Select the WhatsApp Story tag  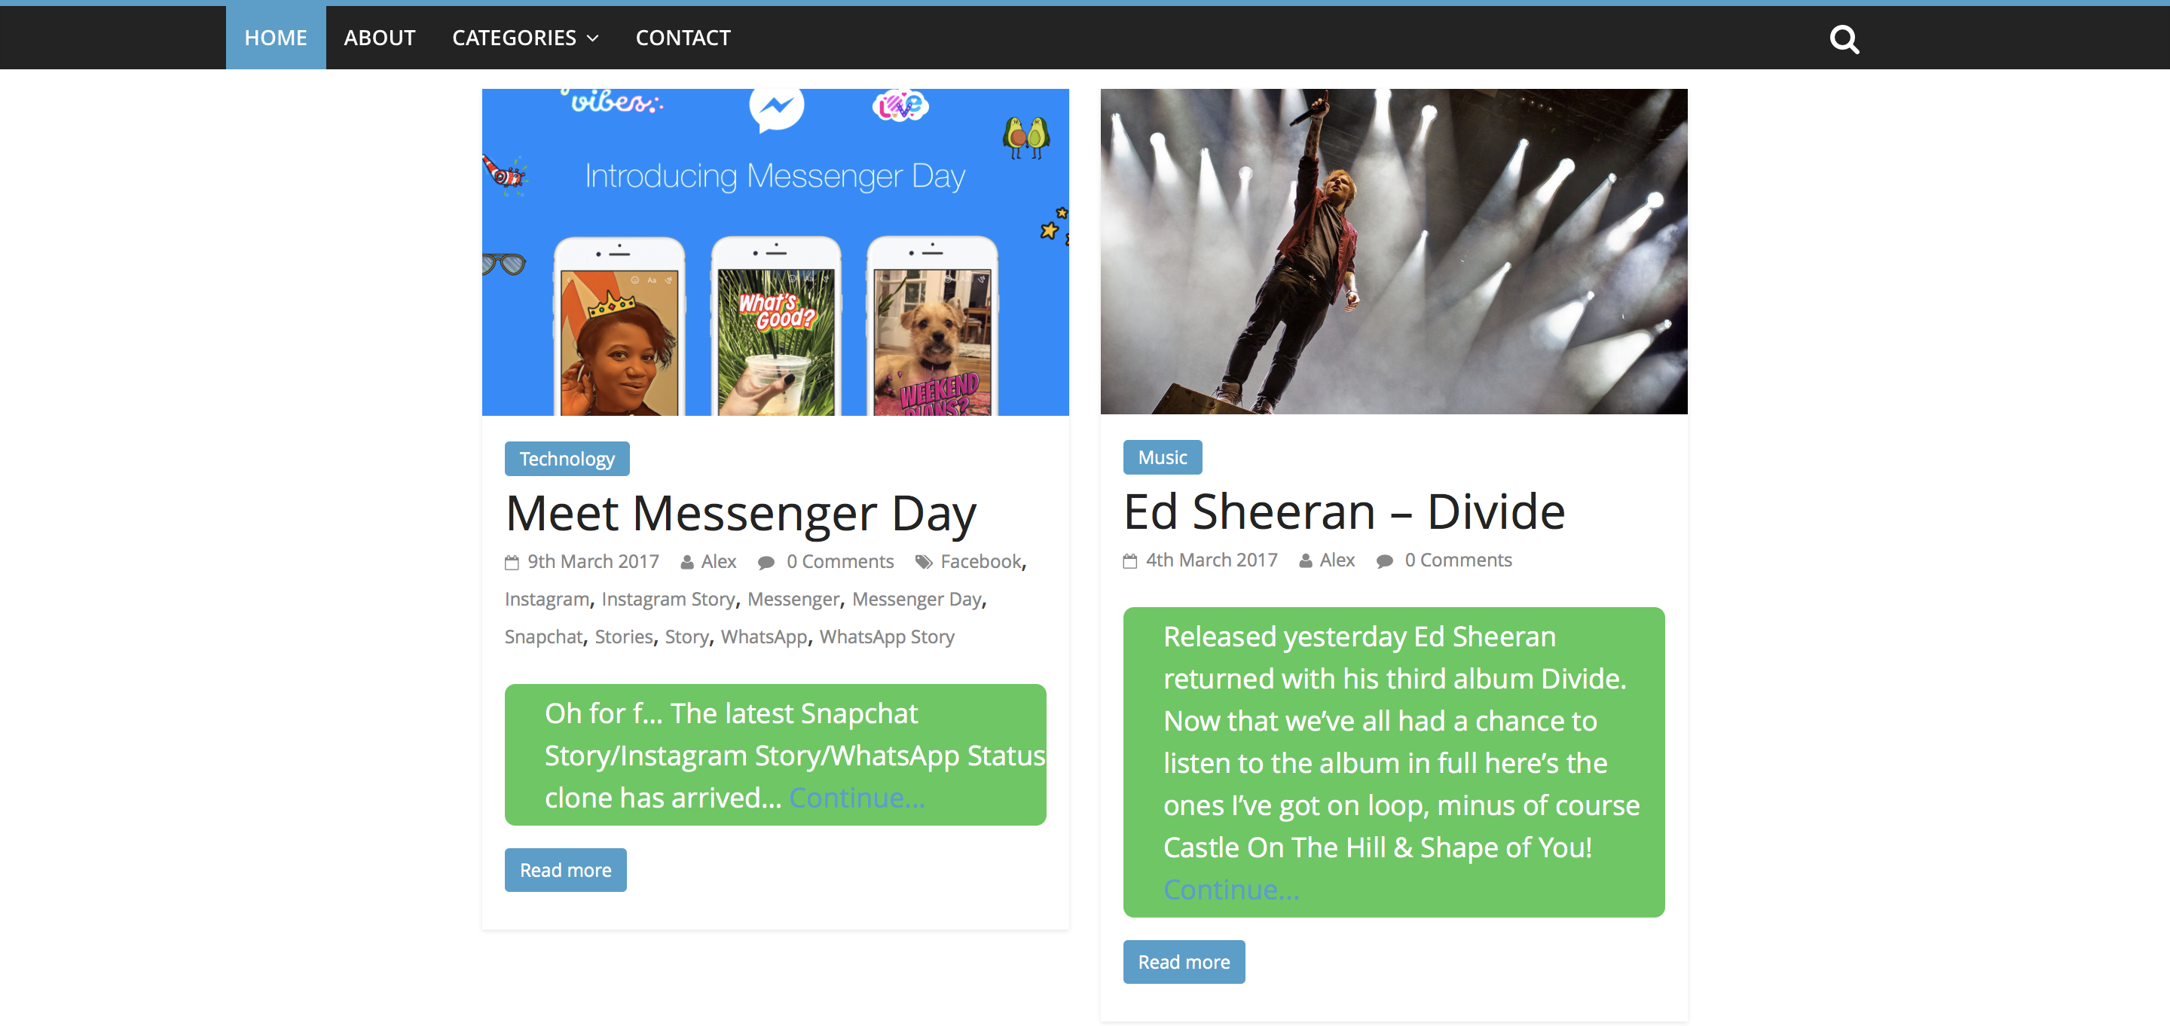(x=887, y=637)
